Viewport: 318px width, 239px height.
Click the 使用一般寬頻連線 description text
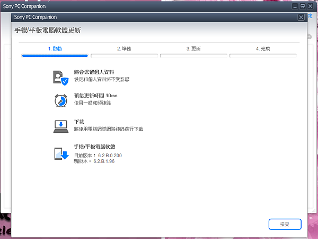92,103
